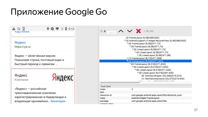The width and height of the screenshot is (208, 117).
Task: Open the Википедия link in company card
Action: click(58, 101)
